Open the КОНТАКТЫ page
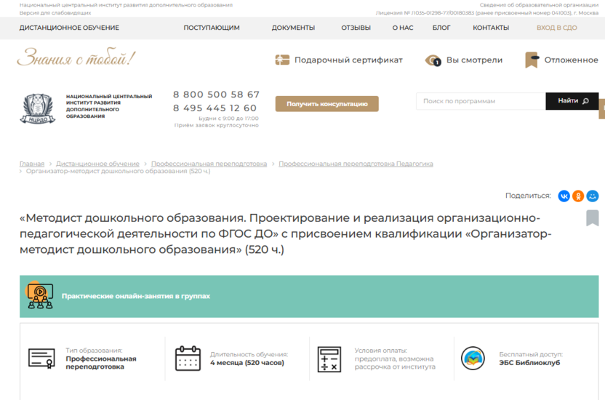Viewport: 605px width, 400px height. tap(491, 28)
